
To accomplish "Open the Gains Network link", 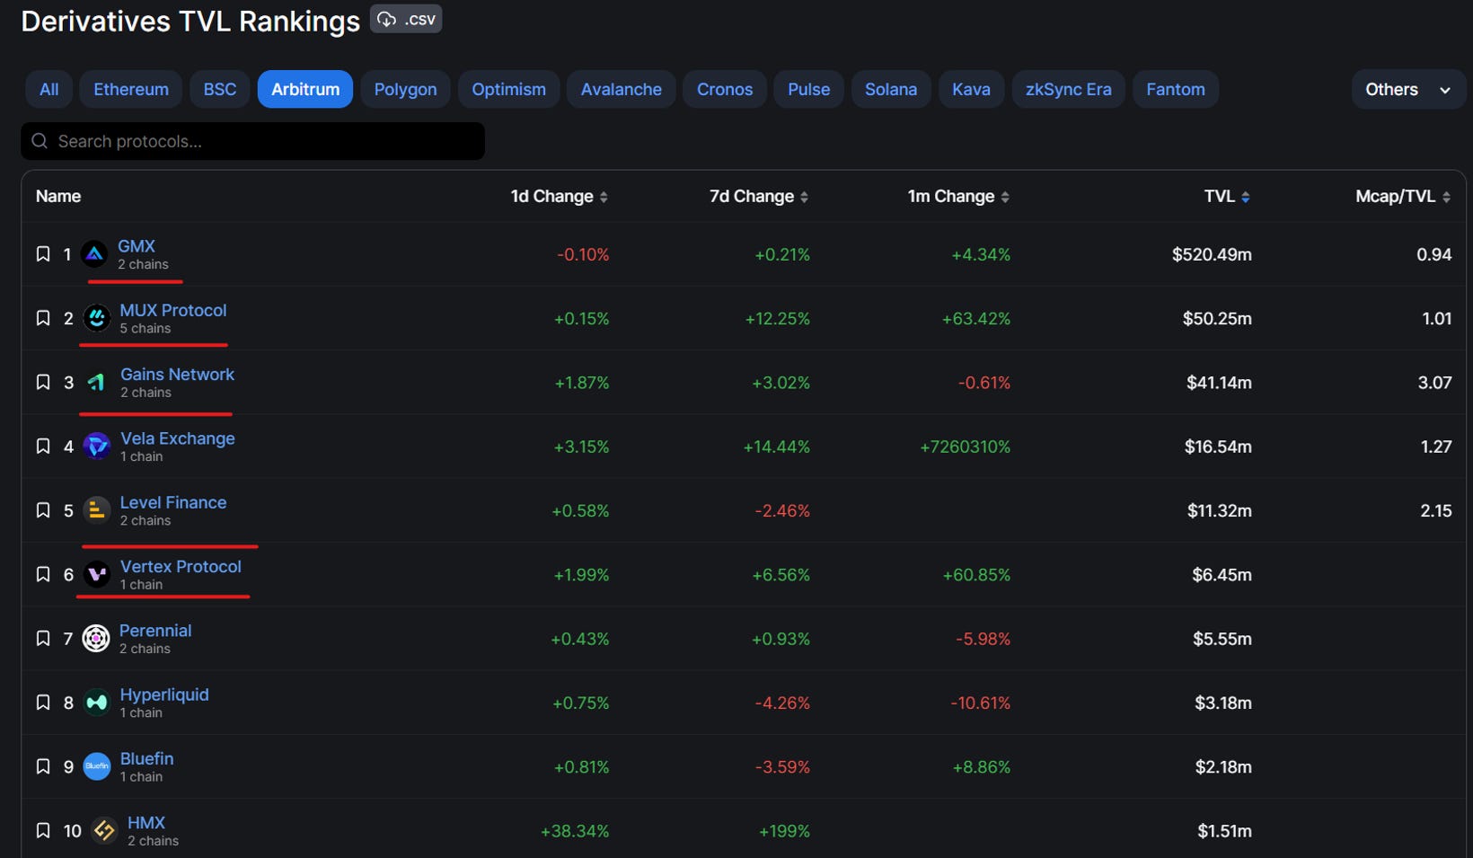I will (x=177, y=374).
